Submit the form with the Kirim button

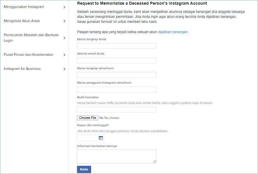(84, 169)
